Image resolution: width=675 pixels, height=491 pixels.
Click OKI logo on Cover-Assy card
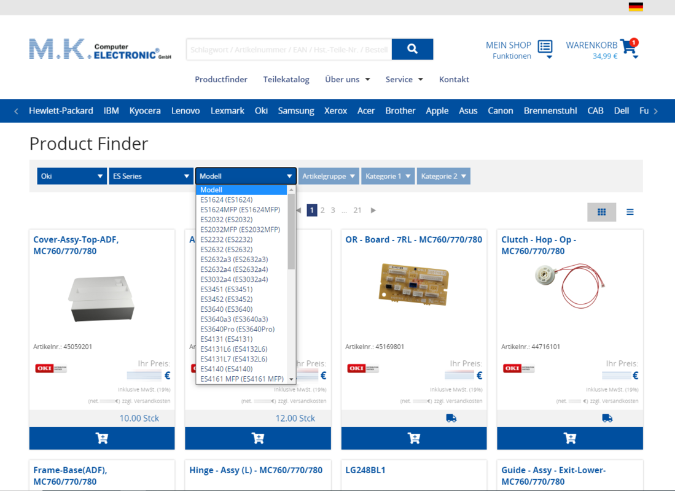click(51, 368)
